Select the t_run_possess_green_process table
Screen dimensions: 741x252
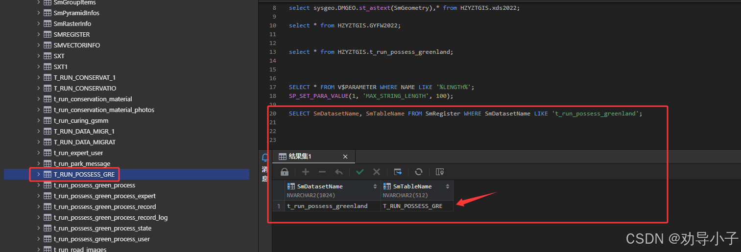point(95,185)
